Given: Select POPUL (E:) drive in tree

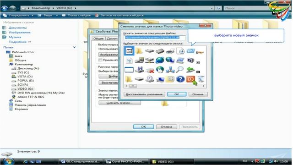Looking at the screenshot, I should [x=26, y=81].
